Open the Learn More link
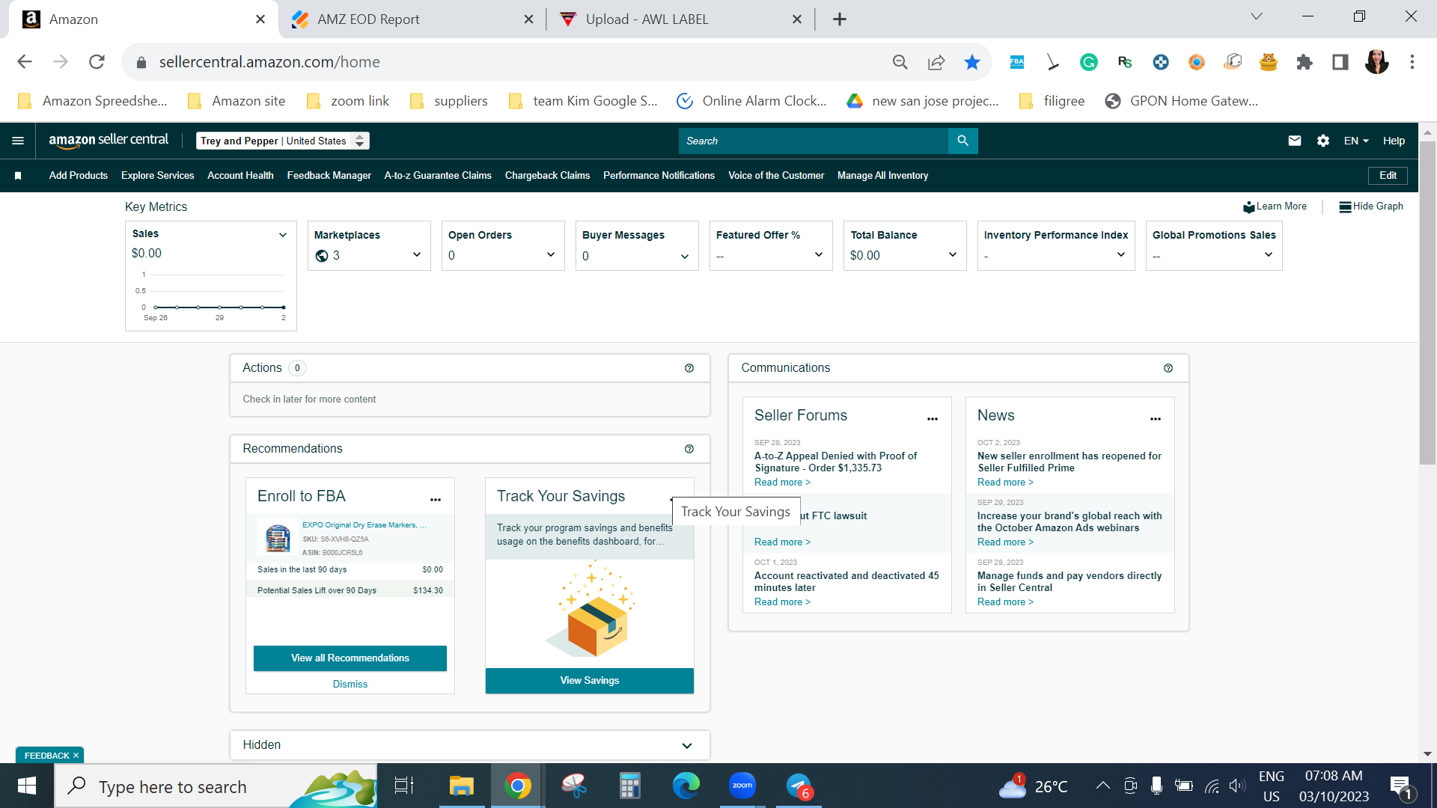 click(x=1275, y=206)
